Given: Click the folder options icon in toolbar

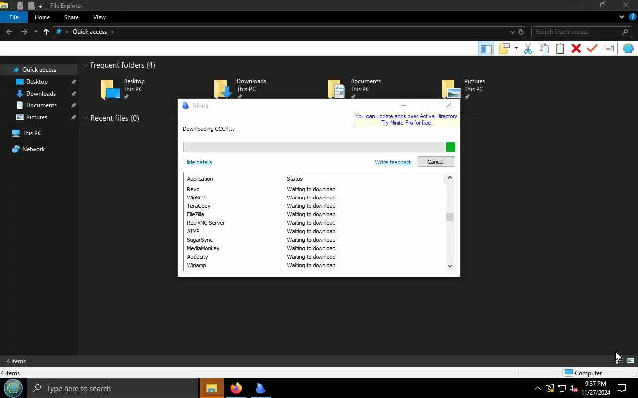Looking at the screenshot, I should coord(505,48).
